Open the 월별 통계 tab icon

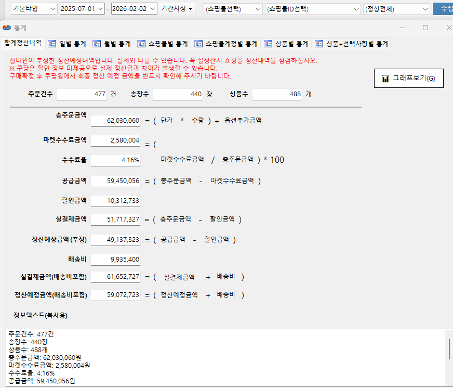(97, 44)
